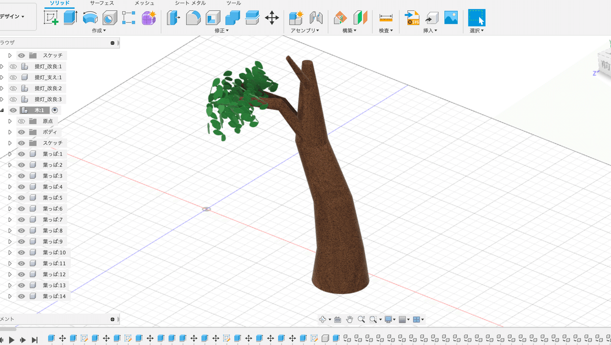Select the New Component tool
611x345 pixels.
[x=296, y=18]
